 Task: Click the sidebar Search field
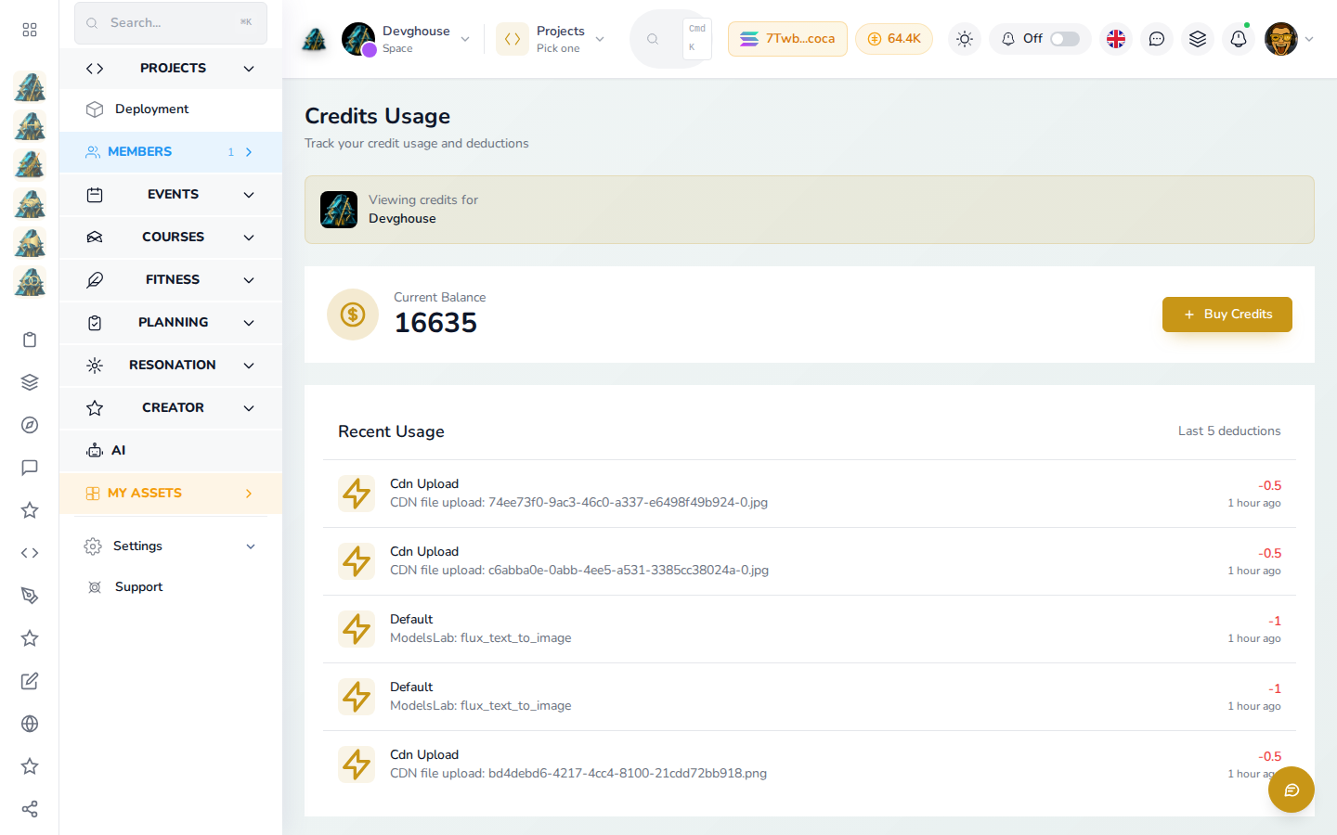(x=171, y=22)
